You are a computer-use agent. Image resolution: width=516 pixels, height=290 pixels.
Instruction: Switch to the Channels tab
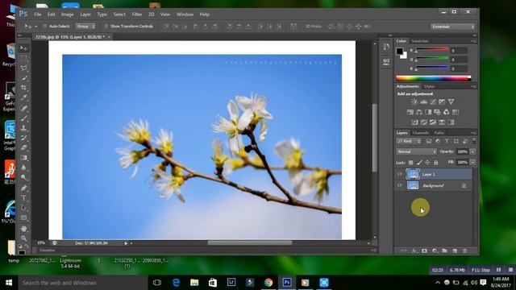(x=421, y=133)
